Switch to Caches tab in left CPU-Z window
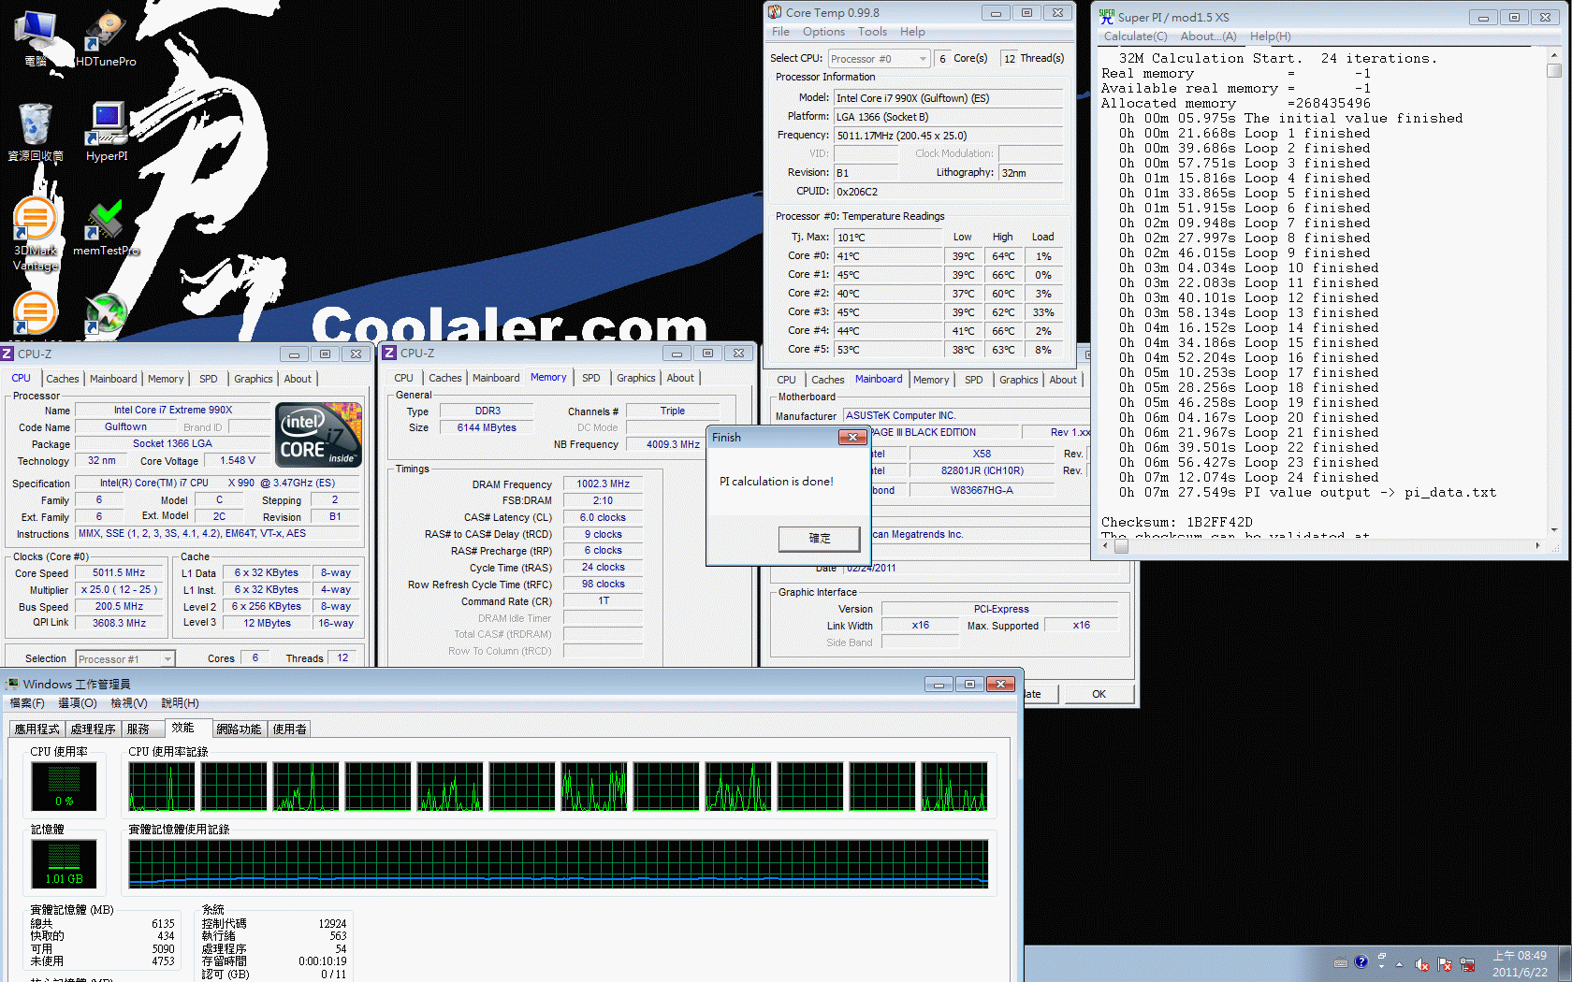1572x982 pixels. 63,379
